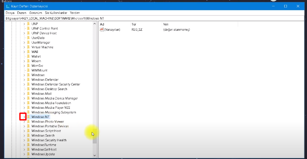Click the folder icon beside UPnP Control Point
Image resolution: width=307 pixels, height=159 pixels.
coord(28,28)
